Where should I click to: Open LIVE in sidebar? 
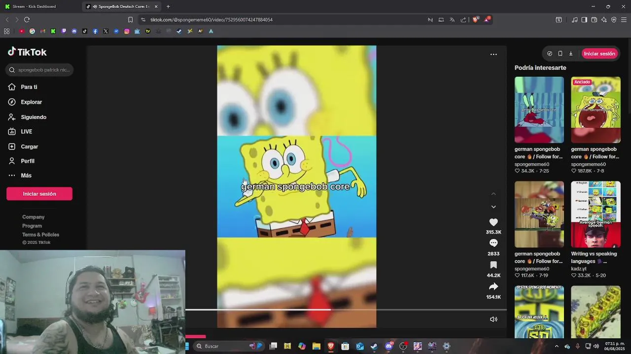pos(26,132)
